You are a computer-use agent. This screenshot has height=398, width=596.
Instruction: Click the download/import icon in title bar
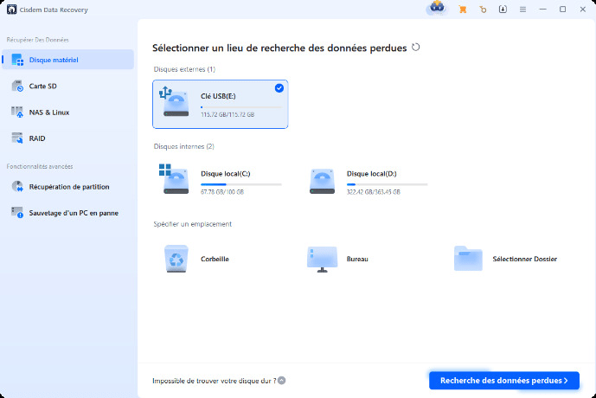503,10
